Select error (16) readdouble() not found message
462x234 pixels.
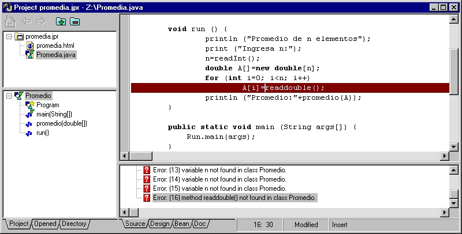pyautogui.click(x=248, y=198)
